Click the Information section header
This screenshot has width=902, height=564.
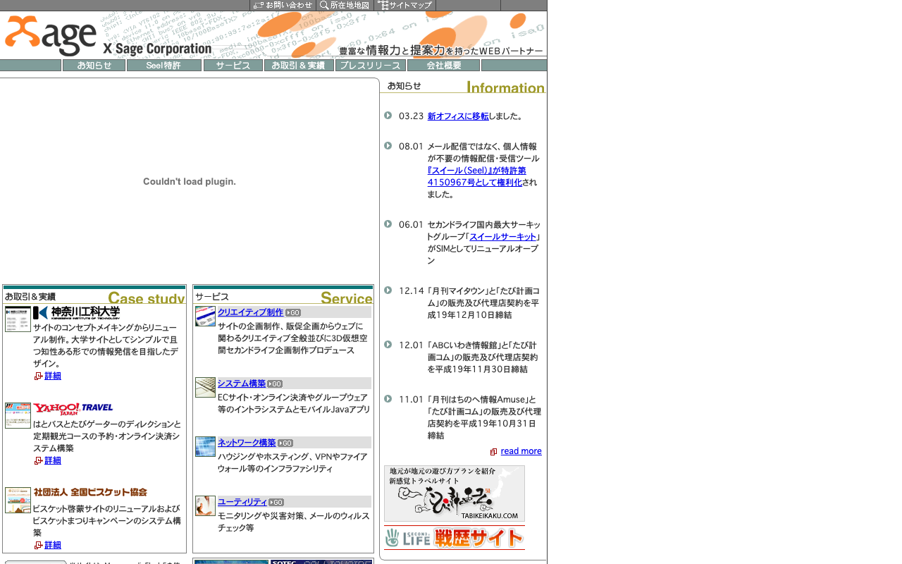tap(464, 86)
